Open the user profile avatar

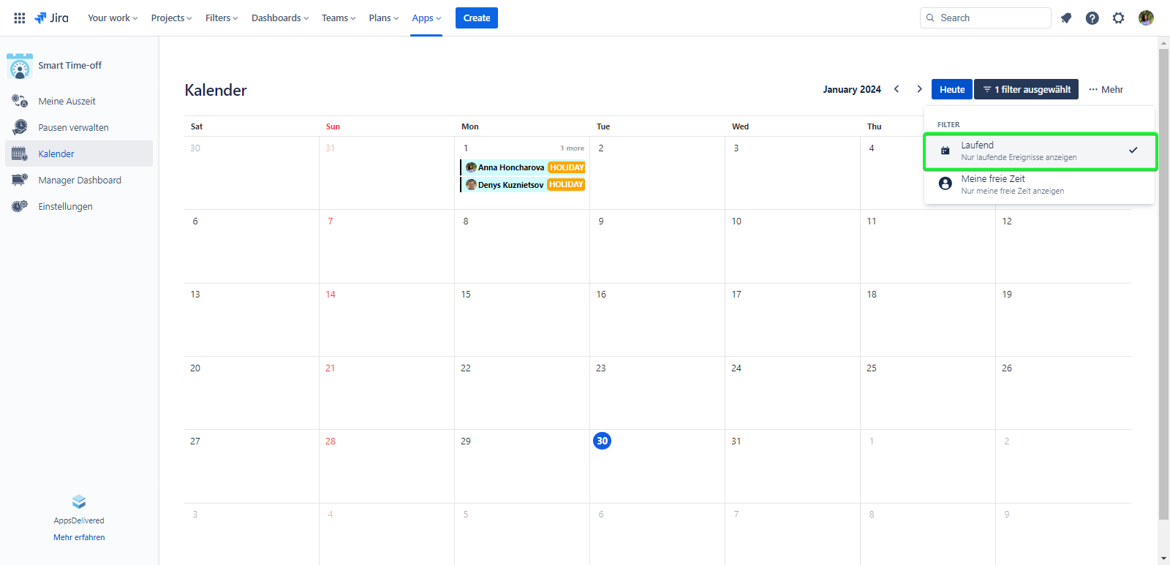click(1146, 18)
